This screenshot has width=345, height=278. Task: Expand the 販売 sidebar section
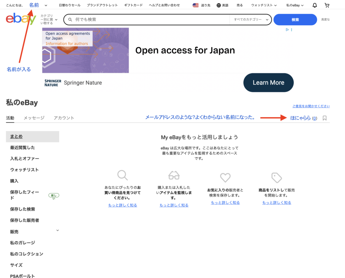(57, 231)
